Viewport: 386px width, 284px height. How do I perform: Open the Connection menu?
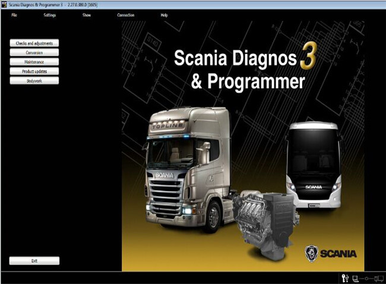(x=125, y=15)
